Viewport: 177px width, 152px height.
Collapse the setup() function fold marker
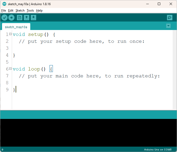[10, 34]
